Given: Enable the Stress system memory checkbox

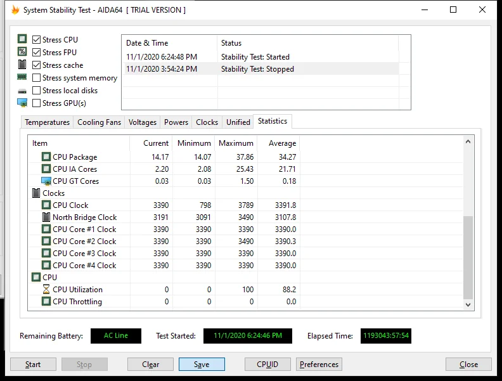Looking at the screenshot, I should pos(37,78).
